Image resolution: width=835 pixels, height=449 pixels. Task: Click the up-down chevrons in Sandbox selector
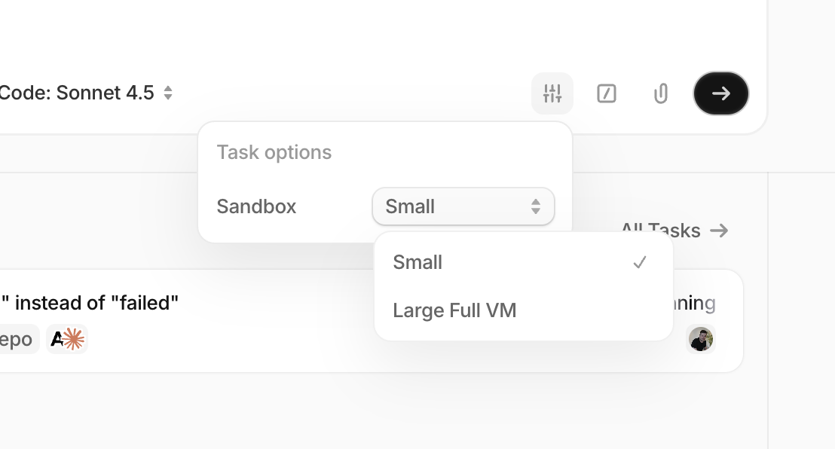[536, 206]
